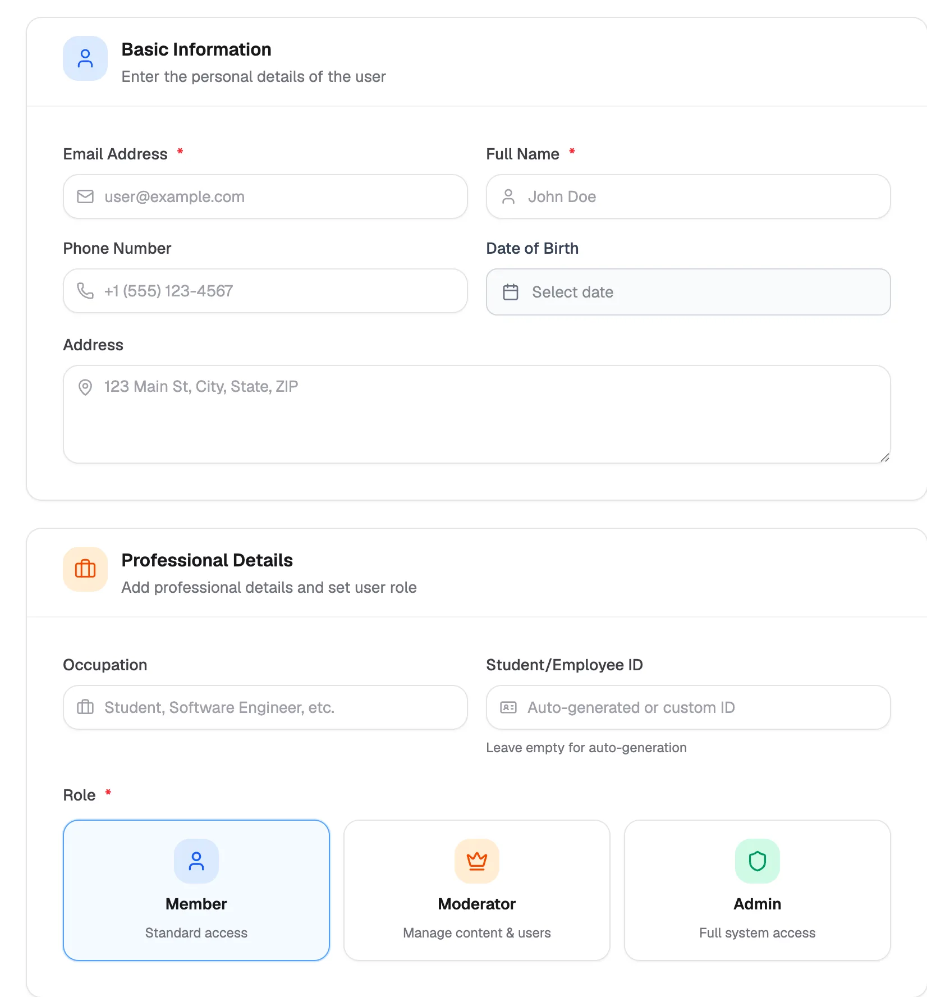Choose the Moderator role option
The height and width of the screenshot is (997, 927).
pyautogui.click(x=477, y=890)
